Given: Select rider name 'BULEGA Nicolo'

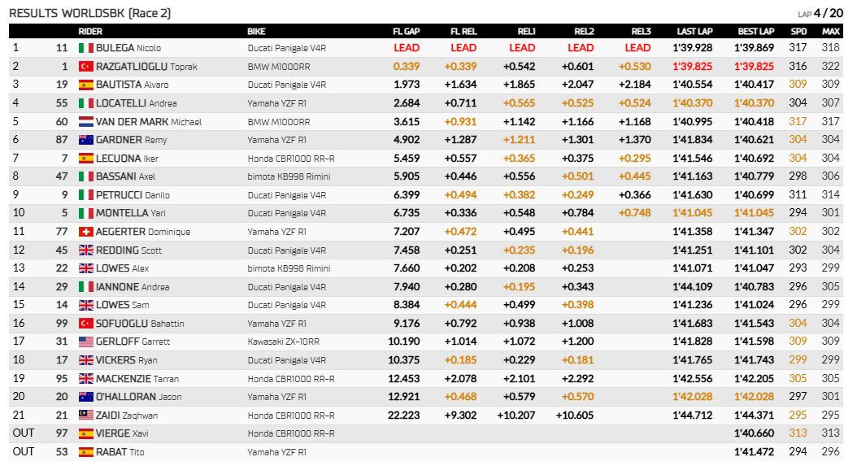Looking at the screenshot, I should (x=128, y=48).
